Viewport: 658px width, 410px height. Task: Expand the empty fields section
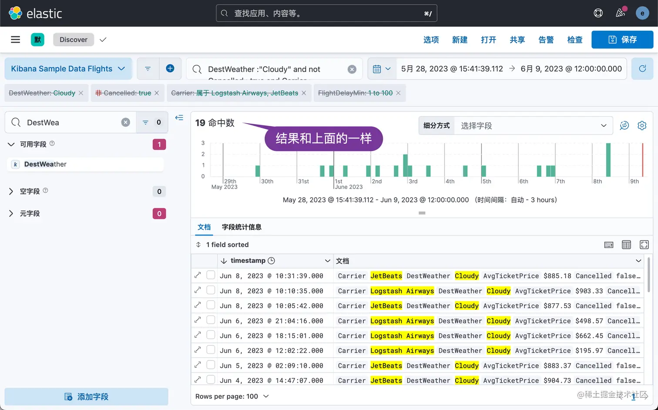coord(11,192)
